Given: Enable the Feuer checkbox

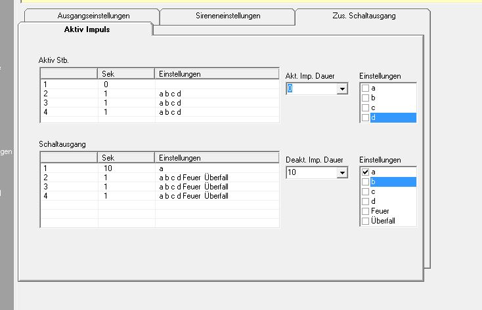Looking at the screenshot, I should click(x=365, y=212).
